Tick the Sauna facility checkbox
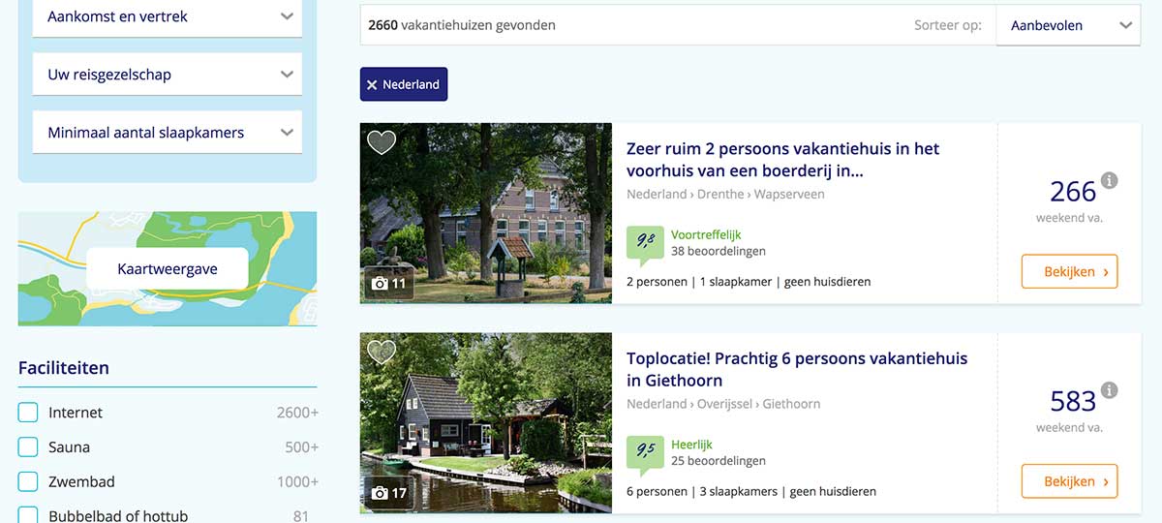This screenshot has width=1162, height=523. pyautogui.click(x=28, y=447)
